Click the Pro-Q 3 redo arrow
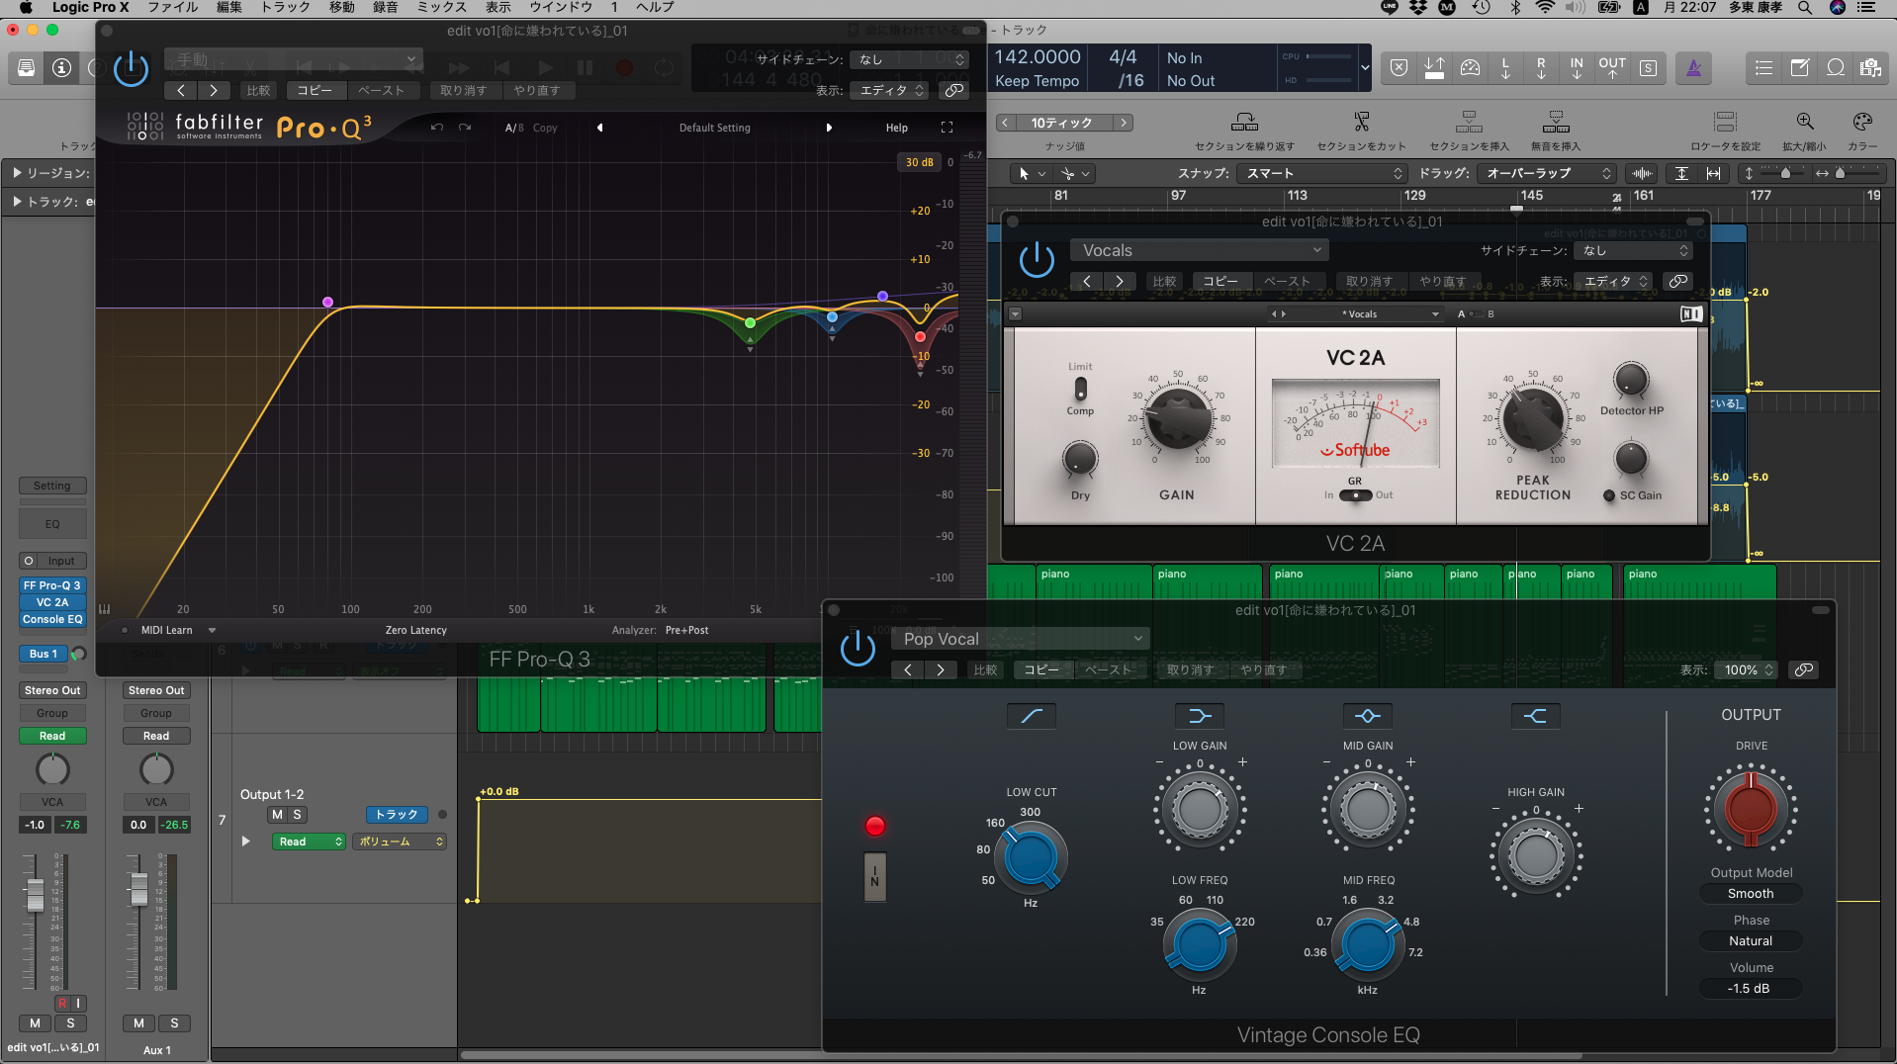This screenshot has height=1064, width=1897. [465, 128]
